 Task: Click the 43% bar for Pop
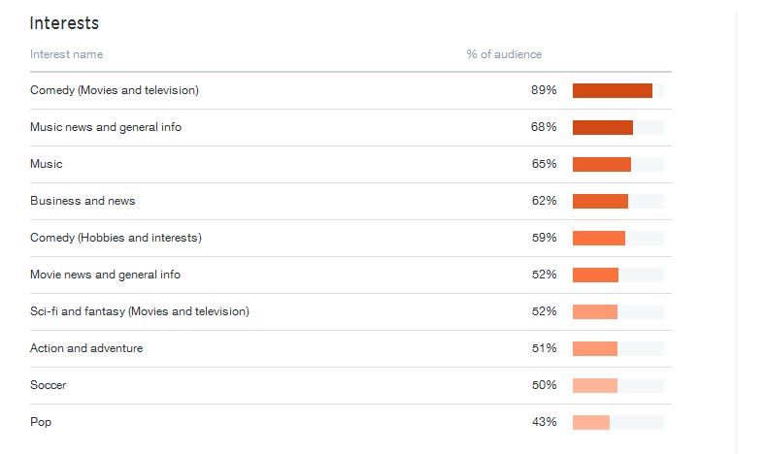590,422
